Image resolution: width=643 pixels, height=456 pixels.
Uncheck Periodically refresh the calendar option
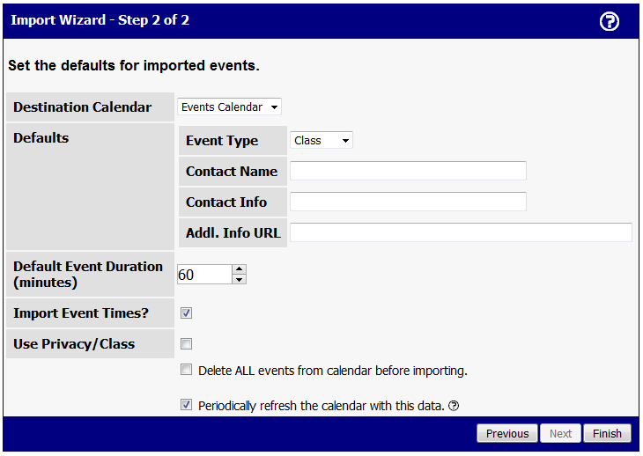coord(186,405)
